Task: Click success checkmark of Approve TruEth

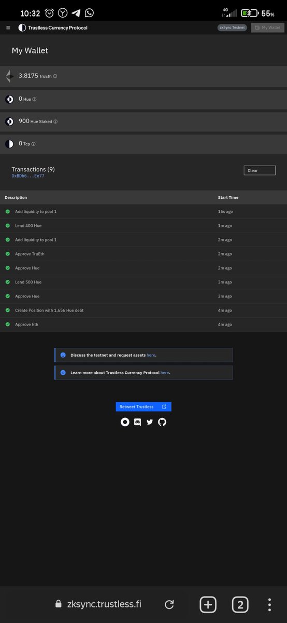Action: (8, 254)
